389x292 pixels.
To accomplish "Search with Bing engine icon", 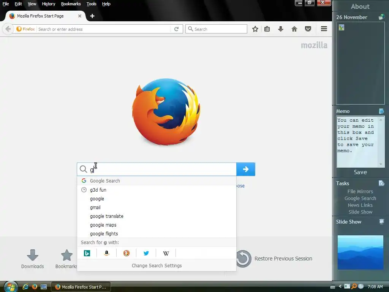I will 87,253.
